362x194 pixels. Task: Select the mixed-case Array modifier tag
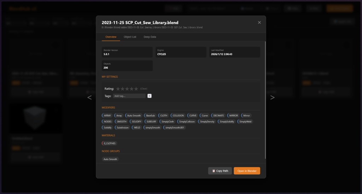click(119, 115)
